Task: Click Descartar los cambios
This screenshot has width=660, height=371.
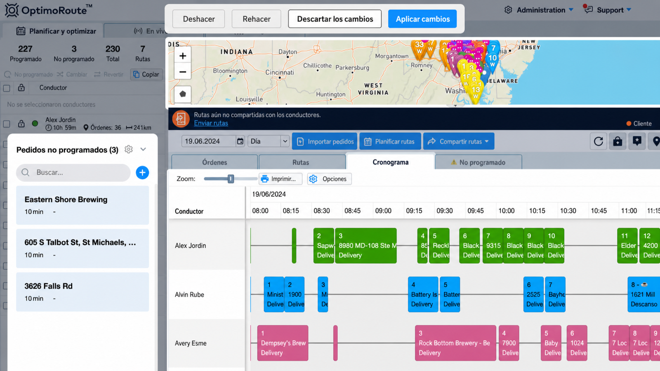Action: click(x=335, y=19)
